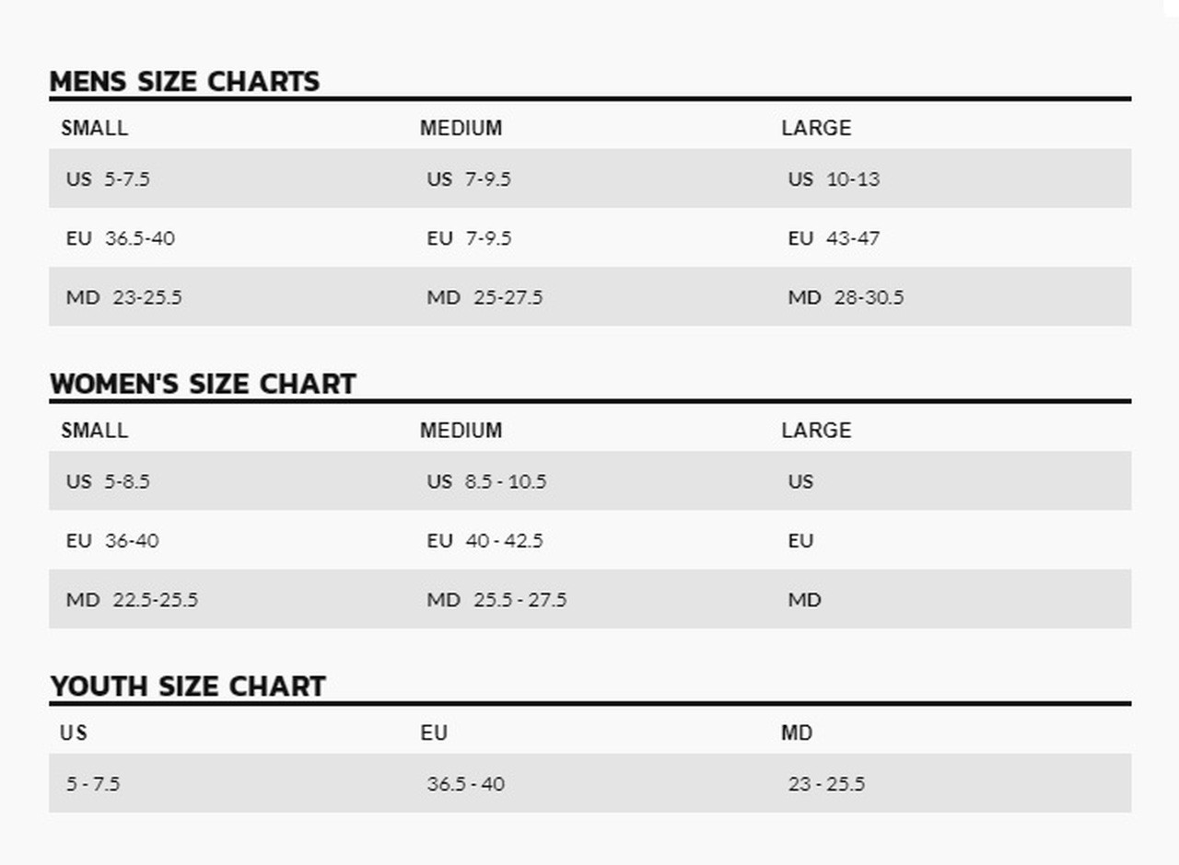Click the Medium column header in the mens chart
The height and width of the screenshot is (865, 1179).
point(461,128)
